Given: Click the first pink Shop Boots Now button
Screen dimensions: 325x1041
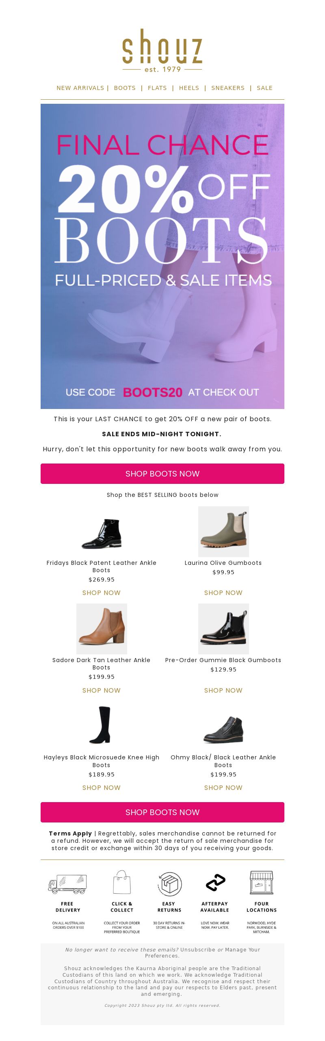Looking at the screenshot, I should click(162, 474).
